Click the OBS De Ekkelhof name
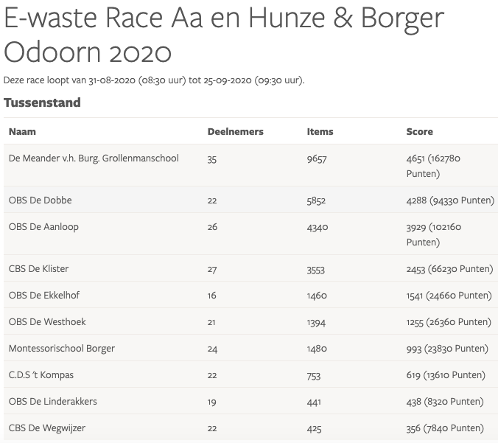 [x=43, y=295]
